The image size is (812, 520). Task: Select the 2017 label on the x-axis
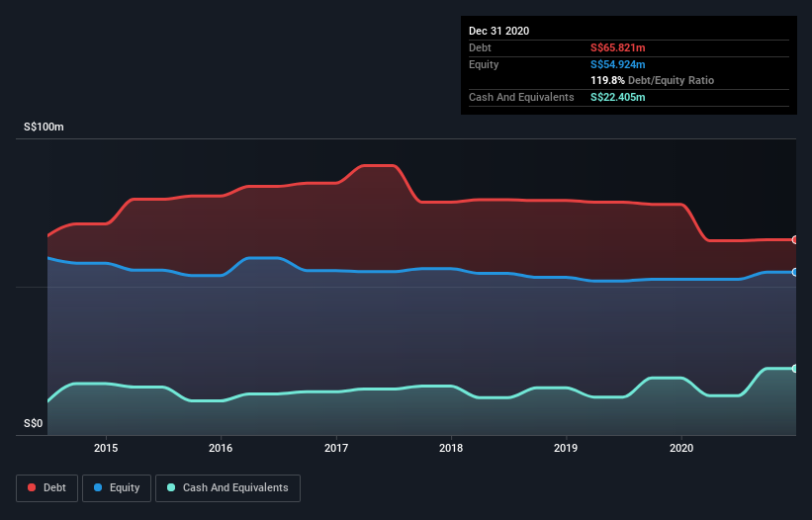coord(336,448)
